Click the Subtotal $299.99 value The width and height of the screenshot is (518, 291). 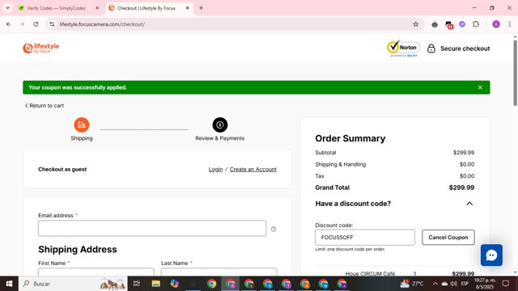click(464, 153)
